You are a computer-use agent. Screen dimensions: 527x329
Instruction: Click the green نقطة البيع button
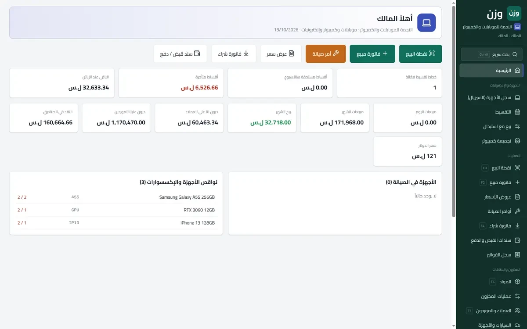[x=420, y=54]
